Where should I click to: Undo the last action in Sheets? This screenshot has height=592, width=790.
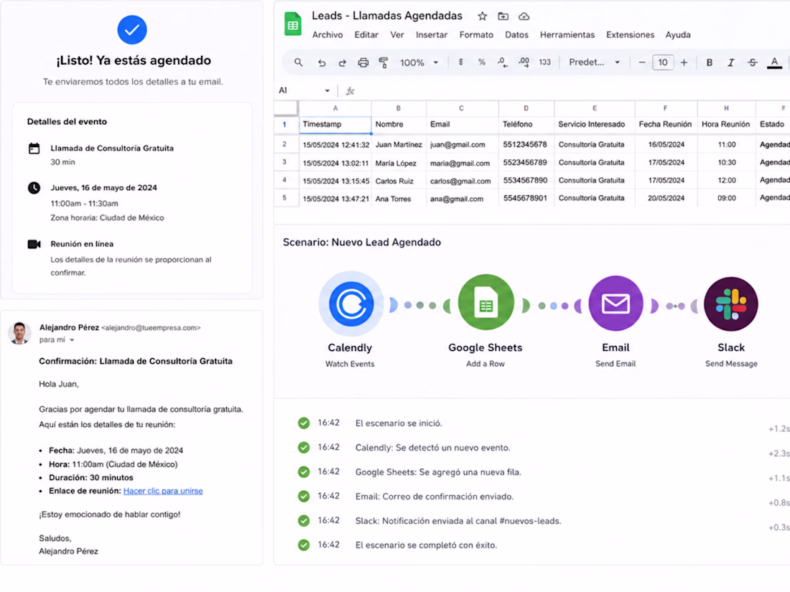tap(322, 62)
